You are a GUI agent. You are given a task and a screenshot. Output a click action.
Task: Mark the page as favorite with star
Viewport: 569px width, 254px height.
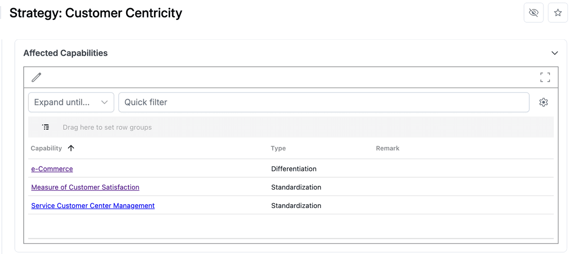(558, 13)
